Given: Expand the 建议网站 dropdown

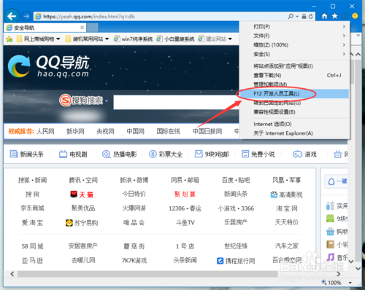Looking at the screenshot, I should click(x=230, y=39).
